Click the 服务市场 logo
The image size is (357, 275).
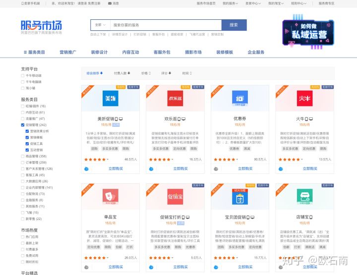pos(41,26)
